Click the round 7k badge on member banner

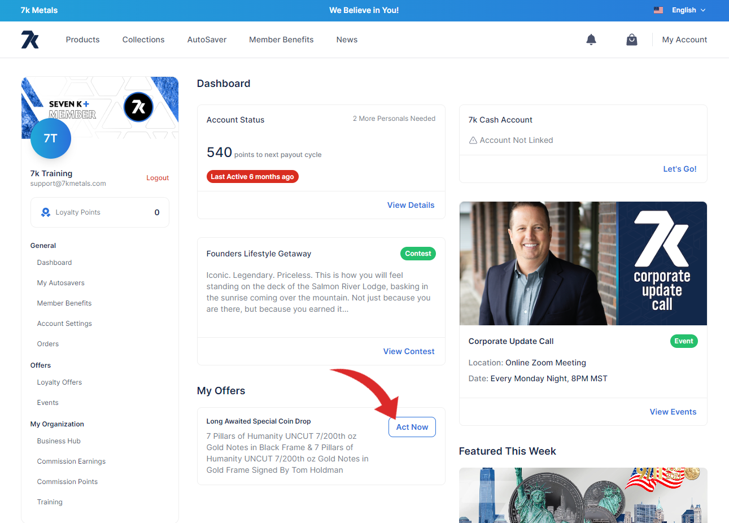[138, 107]
